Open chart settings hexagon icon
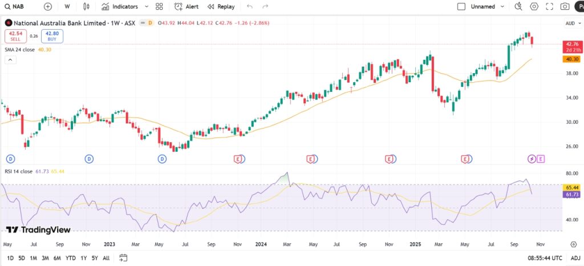 pos(534,7)
